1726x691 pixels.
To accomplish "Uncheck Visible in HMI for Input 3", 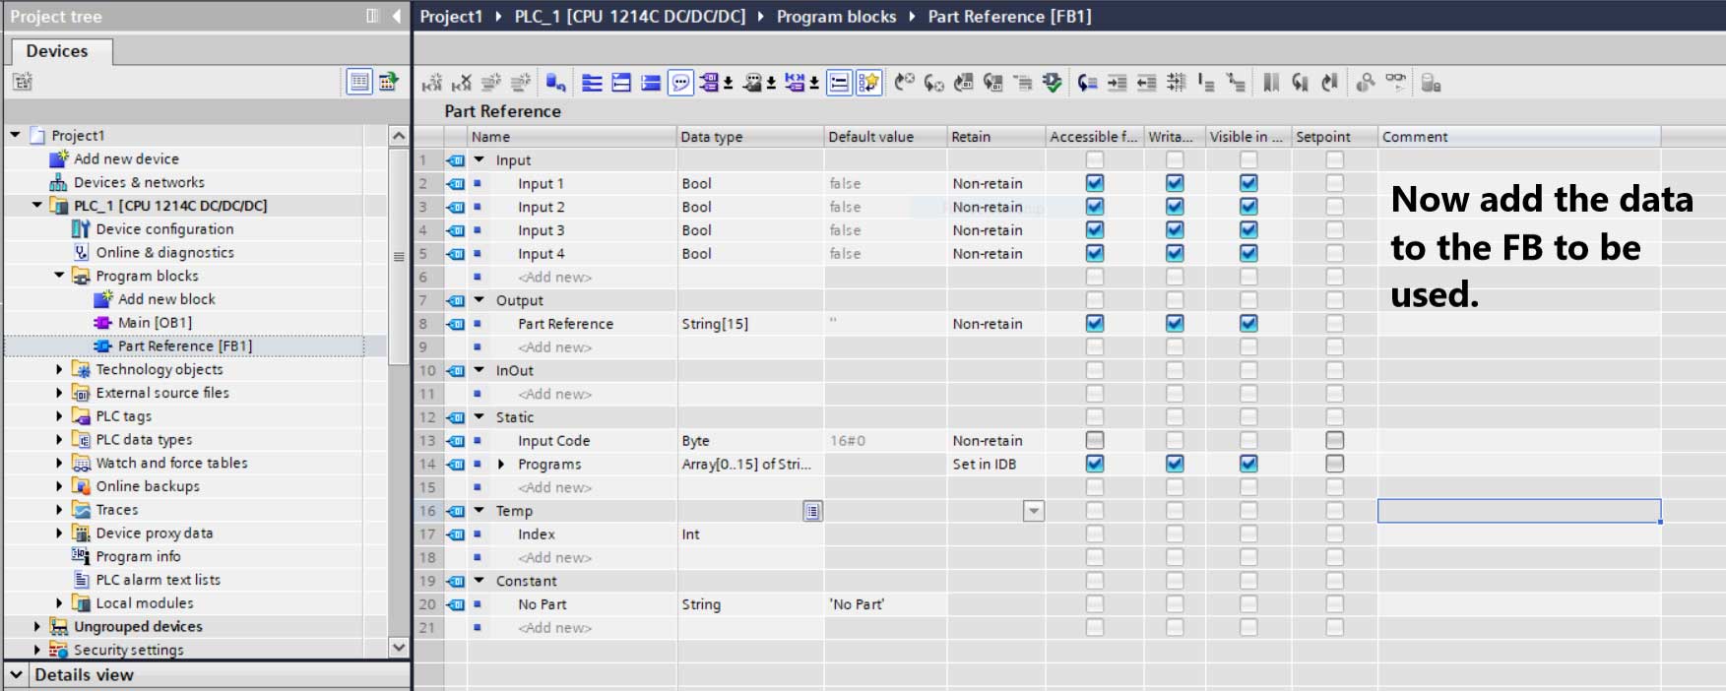I will tap(1248, 230).
